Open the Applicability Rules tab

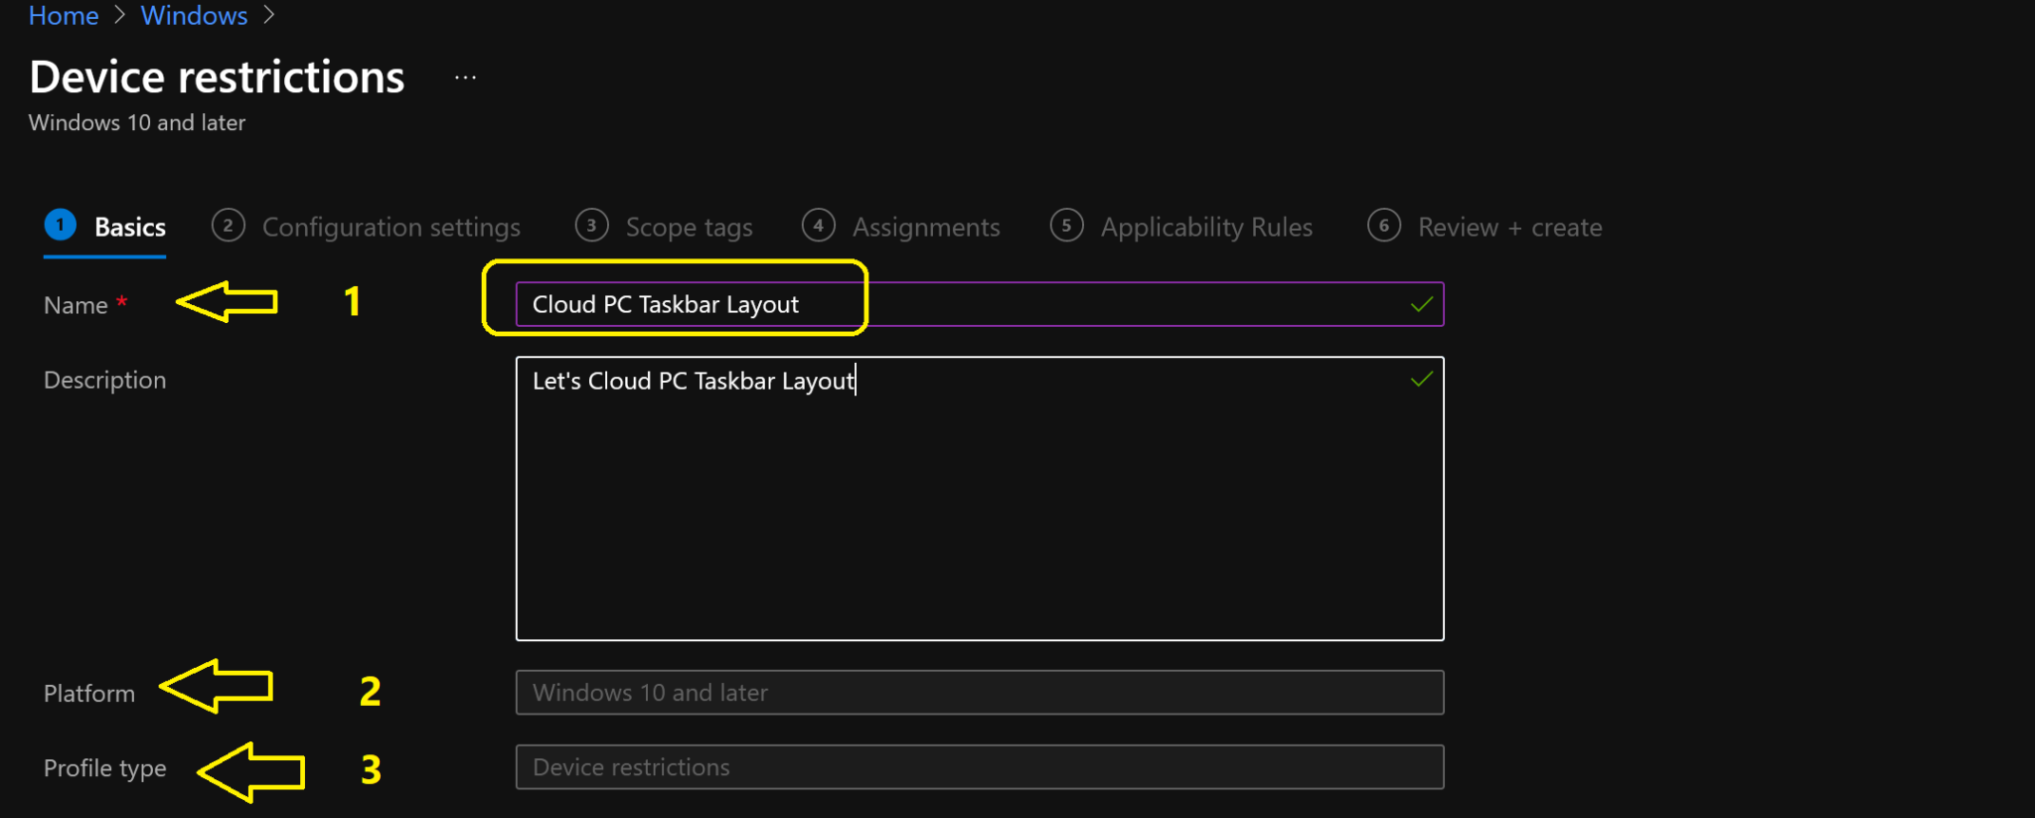[1205, 228]
